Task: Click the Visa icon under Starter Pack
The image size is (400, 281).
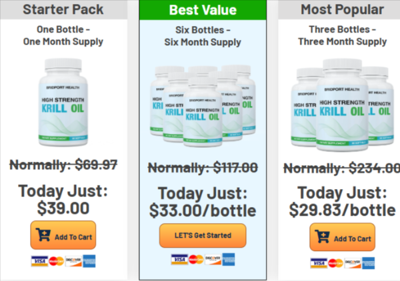Action: point(37,261)
